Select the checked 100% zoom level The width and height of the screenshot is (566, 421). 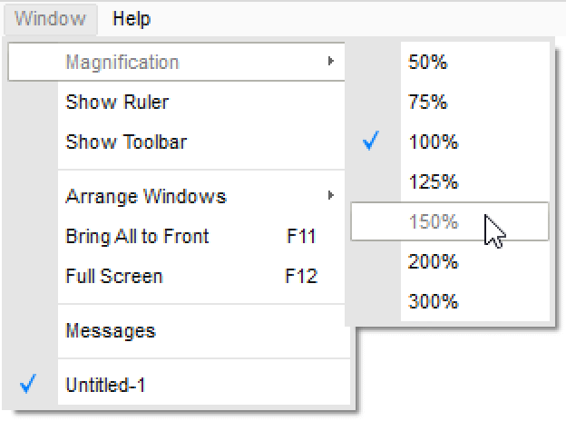pyautogui.click(x=434, y=142)
